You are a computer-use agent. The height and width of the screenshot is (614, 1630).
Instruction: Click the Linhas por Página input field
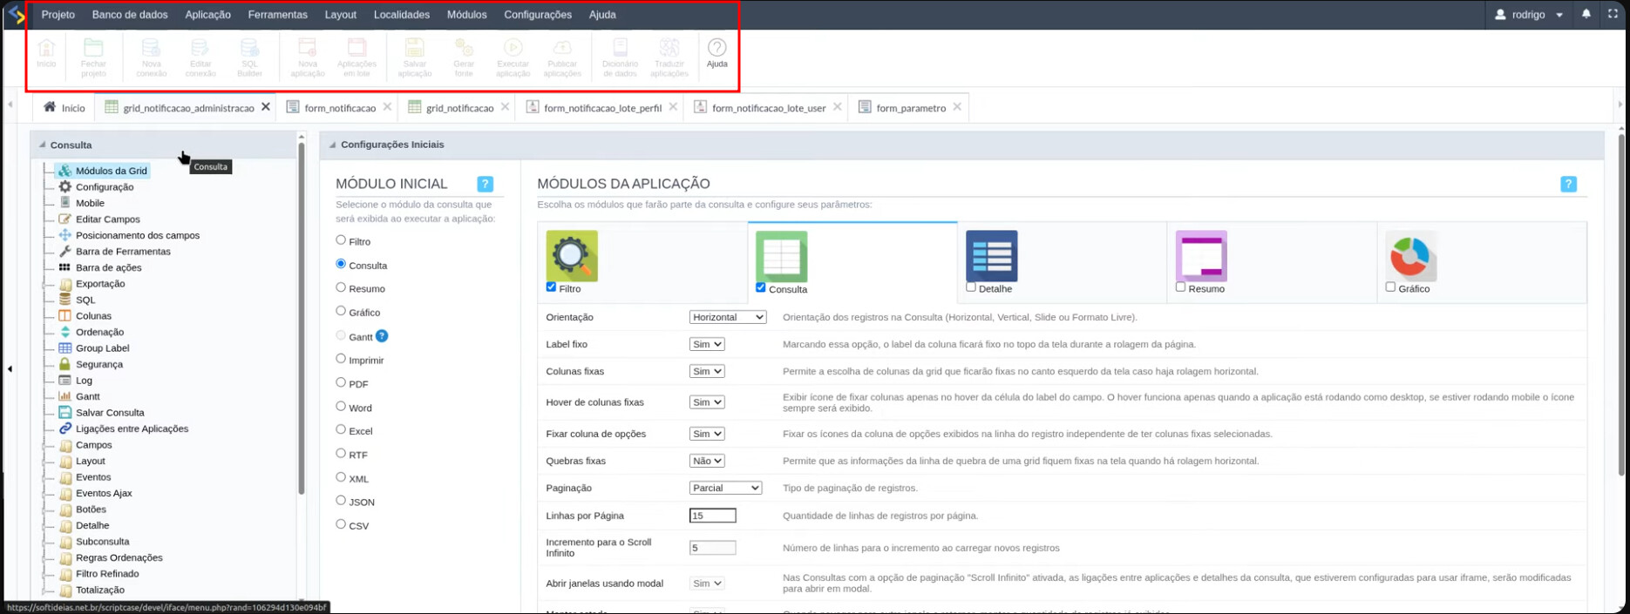tap(712, 516)
